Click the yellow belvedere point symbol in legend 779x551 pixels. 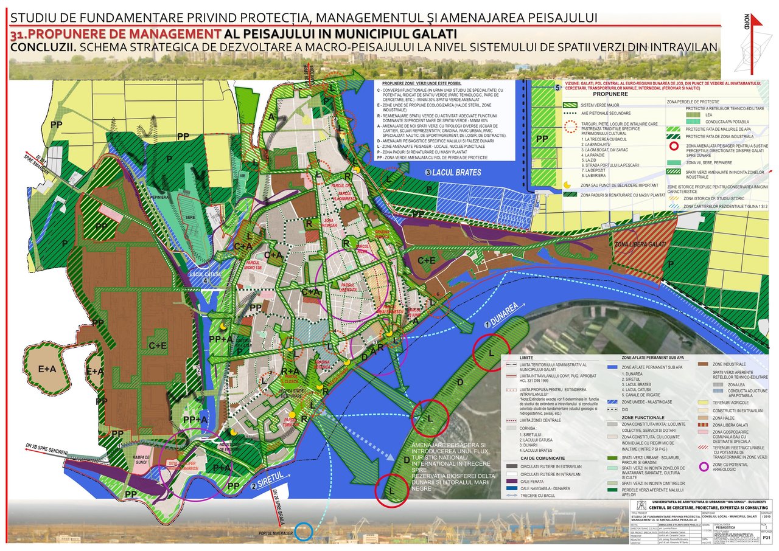coord(567,185)
